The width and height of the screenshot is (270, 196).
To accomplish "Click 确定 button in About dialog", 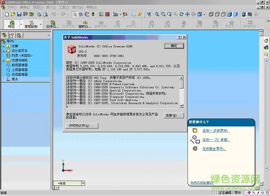I will coord(174,46).
